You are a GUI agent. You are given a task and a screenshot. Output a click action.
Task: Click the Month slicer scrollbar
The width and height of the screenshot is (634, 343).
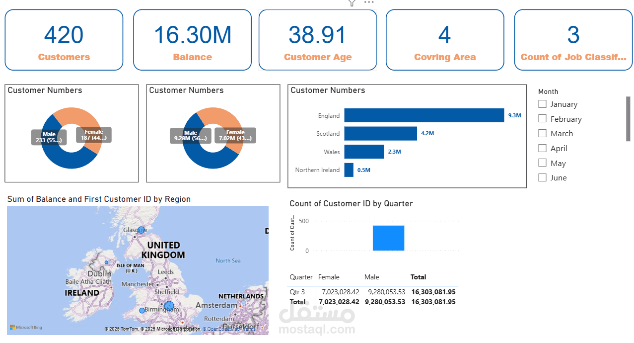(x=628, y=119)
